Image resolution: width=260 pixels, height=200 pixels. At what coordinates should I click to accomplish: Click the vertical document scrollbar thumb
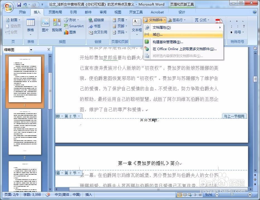click(x=255, y=79)
